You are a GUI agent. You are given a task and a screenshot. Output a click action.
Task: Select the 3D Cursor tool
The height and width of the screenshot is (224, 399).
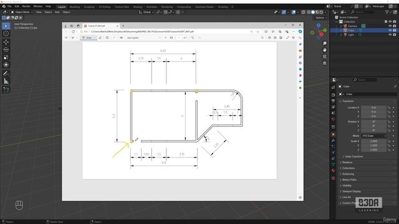click(x=6, y=34)
